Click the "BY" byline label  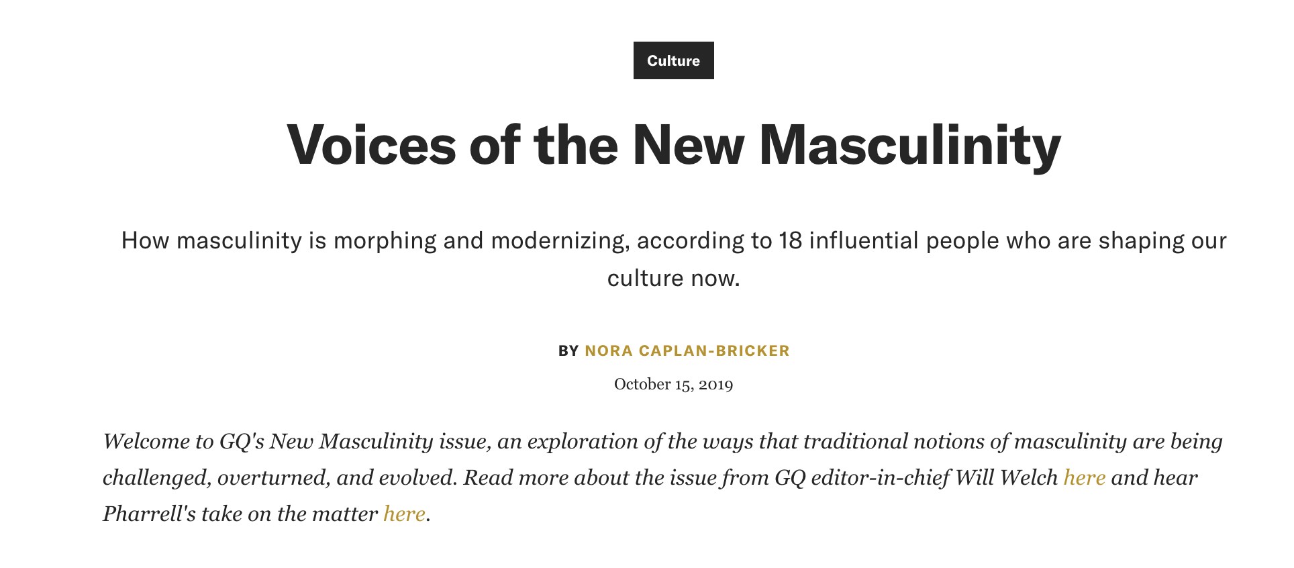[568, 350]
